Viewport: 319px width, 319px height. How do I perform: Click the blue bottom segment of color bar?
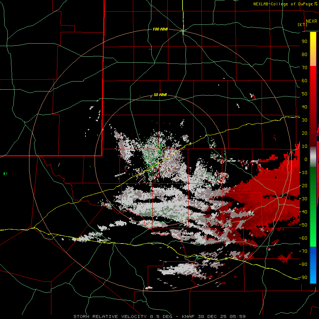click(313, 265)
